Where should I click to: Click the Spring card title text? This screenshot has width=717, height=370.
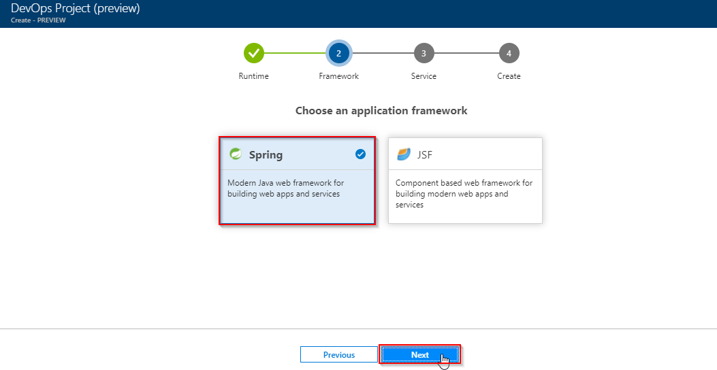(x=266, y=155)
